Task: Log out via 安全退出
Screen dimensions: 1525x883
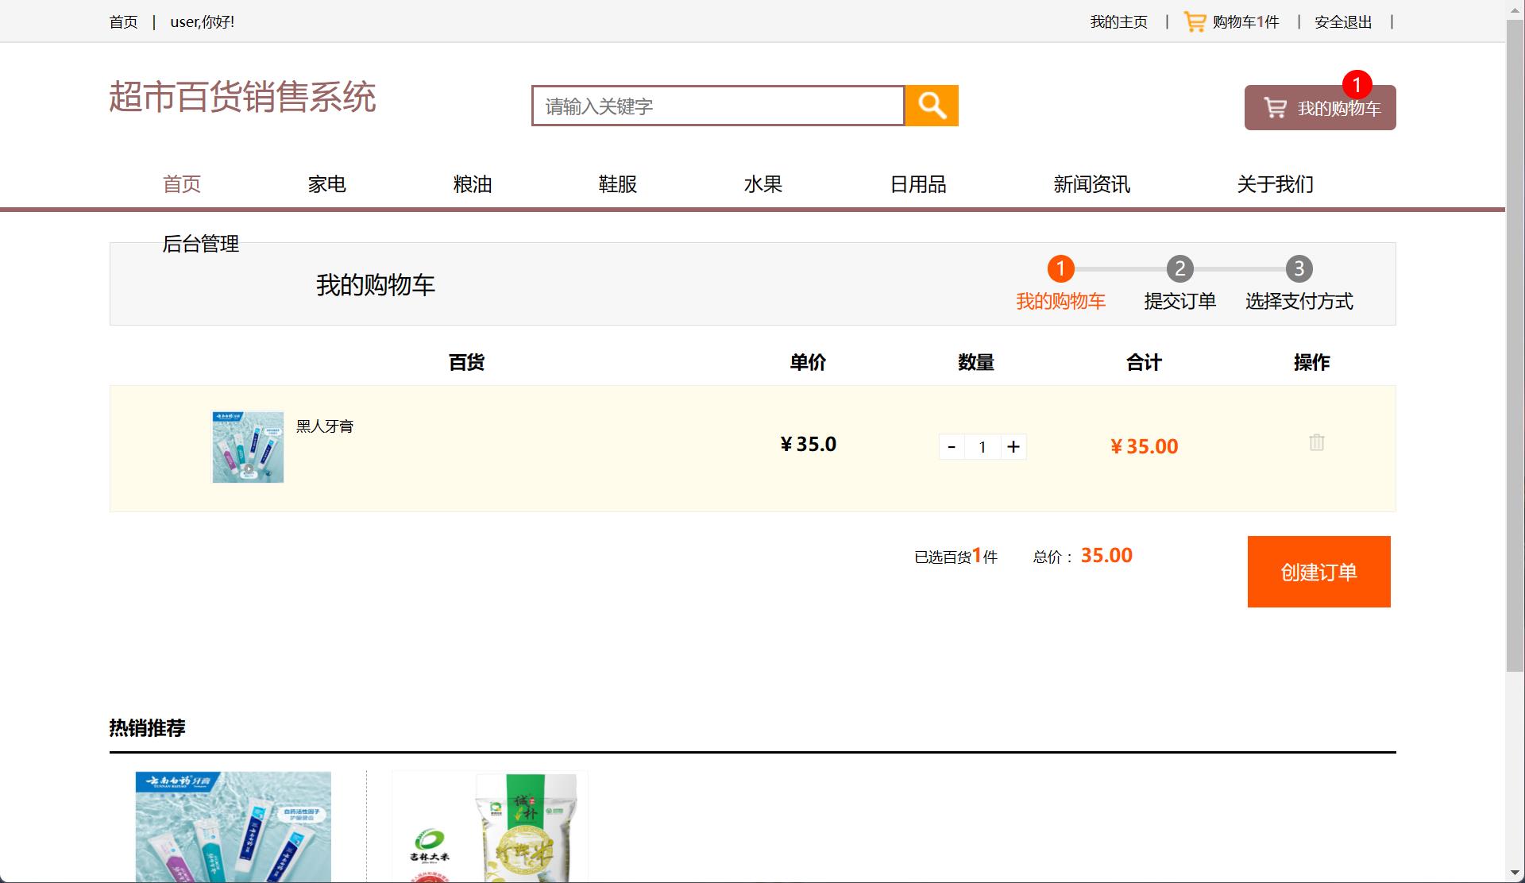Action: click(1342, 21)
